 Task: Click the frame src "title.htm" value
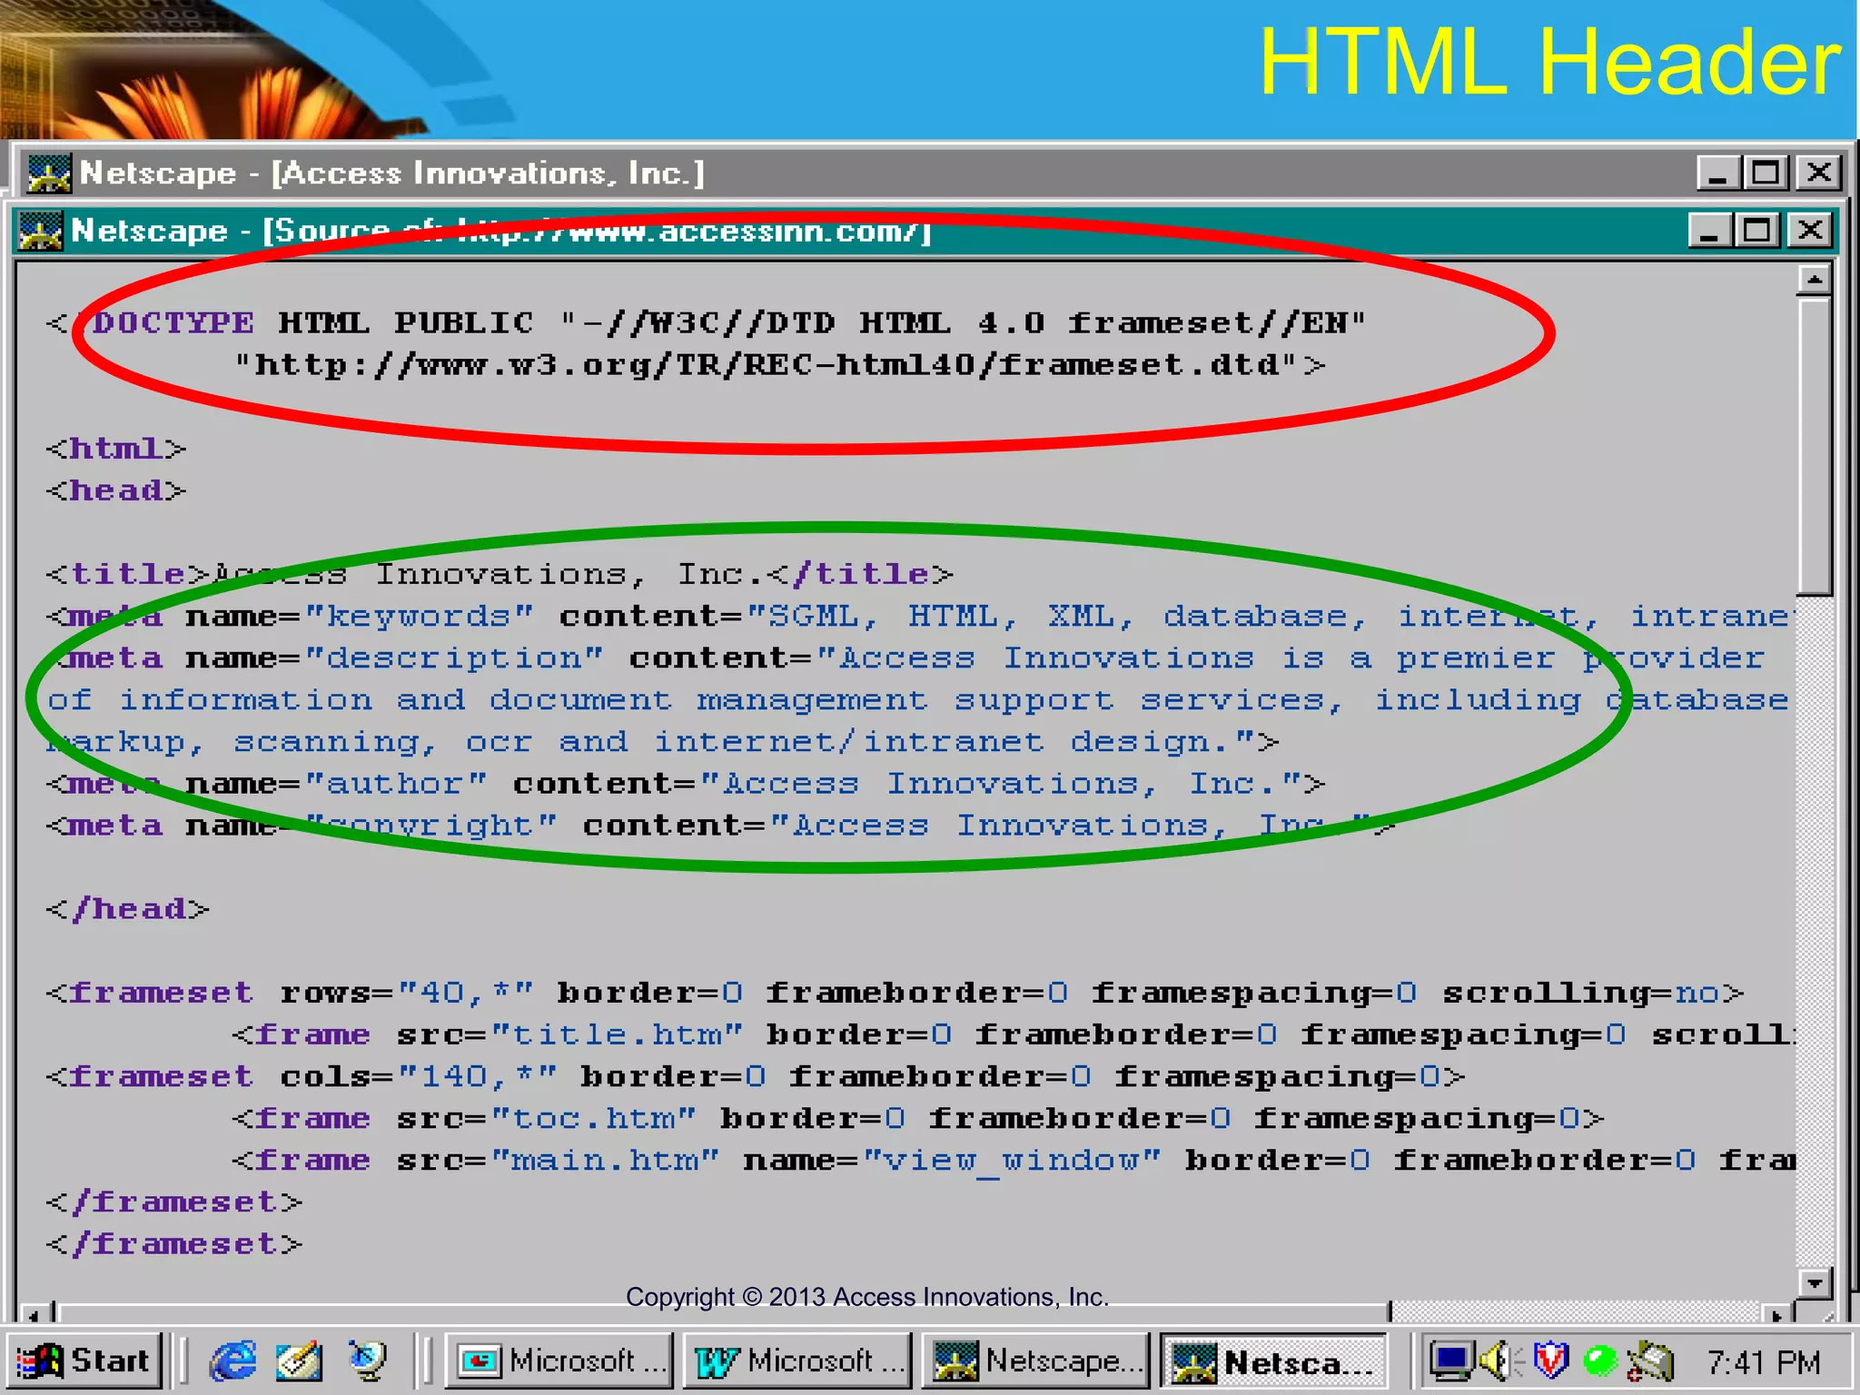tap(617, 1034)
